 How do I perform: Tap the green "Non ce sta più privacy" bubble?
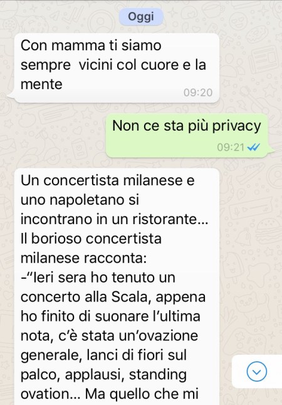187,136
